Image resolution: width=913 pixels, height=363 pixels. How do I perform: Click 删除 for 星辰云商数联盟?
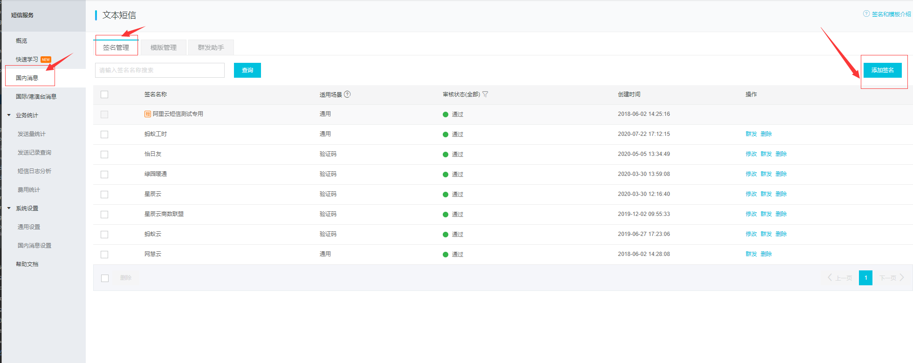pyautogui.click(x=781, y=214)
